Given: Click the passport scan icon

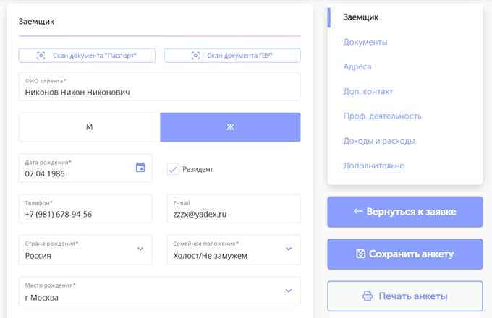Looking at the screenshot, I should pyautogui.click(x=41, y=56).
